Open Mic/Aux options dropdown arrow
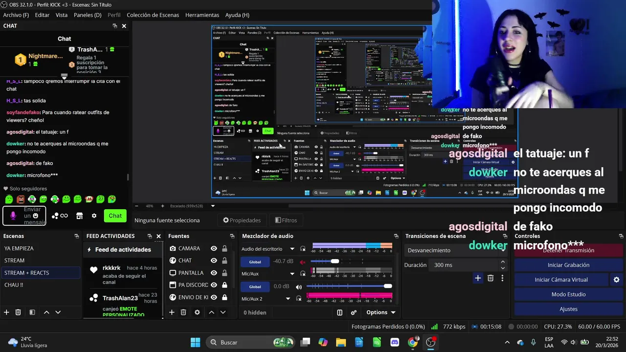Screen dimensions: 626x352 point(292,274)
